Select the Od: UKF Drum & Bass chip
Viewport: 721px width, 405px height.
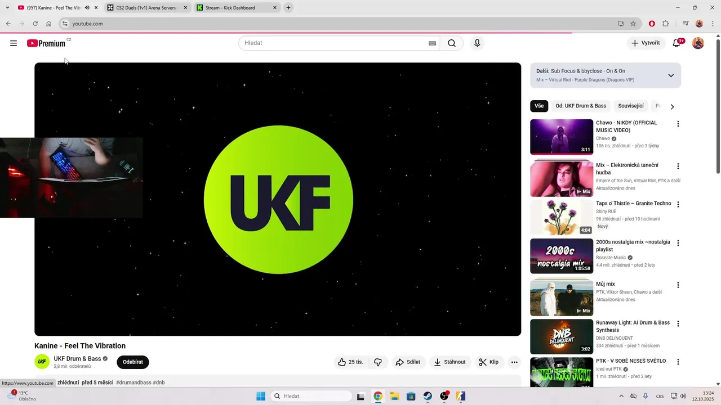(x=581, y=106)
